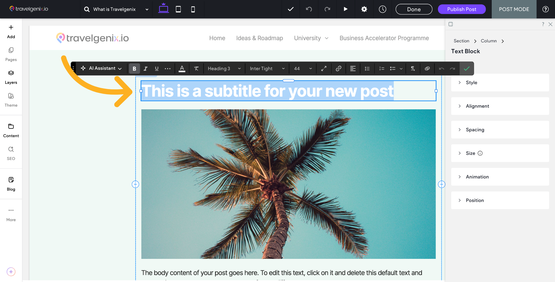Apply italic formatting to the subtitle

[x=146, y=68]
